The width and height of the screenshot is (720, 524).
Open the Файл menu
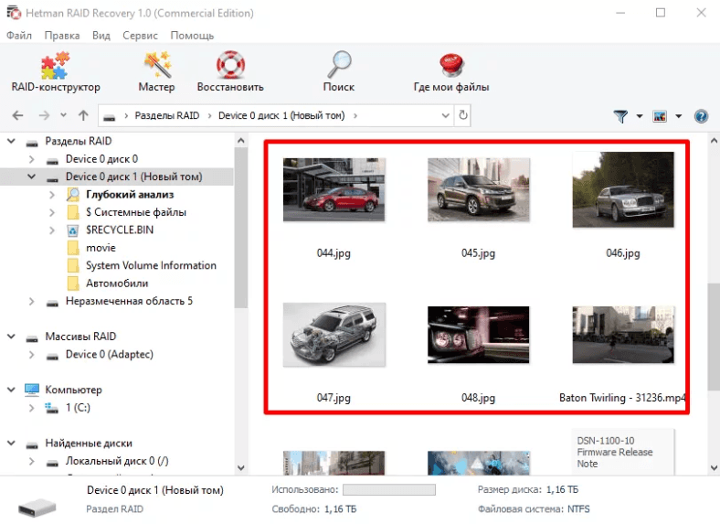pyautogui.click(x=18, y=36)
